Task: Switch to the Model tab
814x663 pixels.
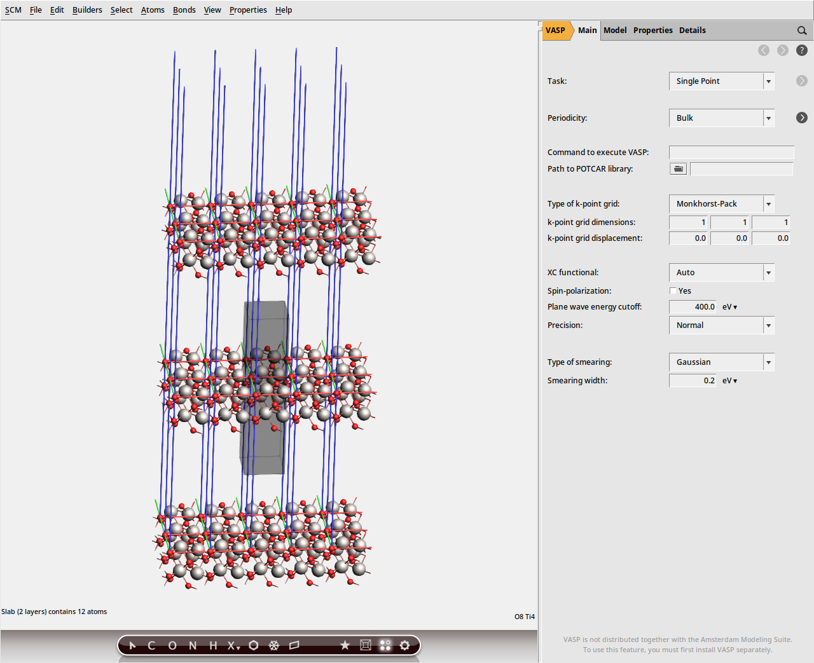Action: (614, 30)
